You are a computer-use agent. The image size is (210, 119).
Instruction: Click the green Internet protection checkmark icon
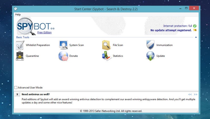[195, 26]
